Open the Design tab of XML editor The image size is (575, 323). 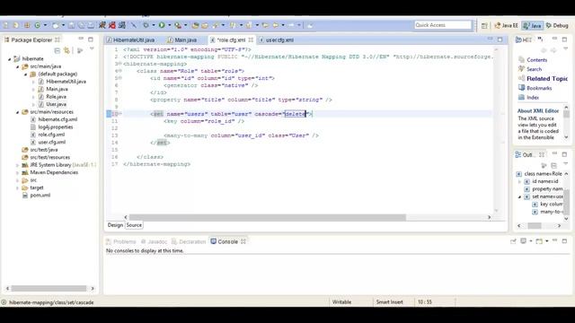(115, 225)
